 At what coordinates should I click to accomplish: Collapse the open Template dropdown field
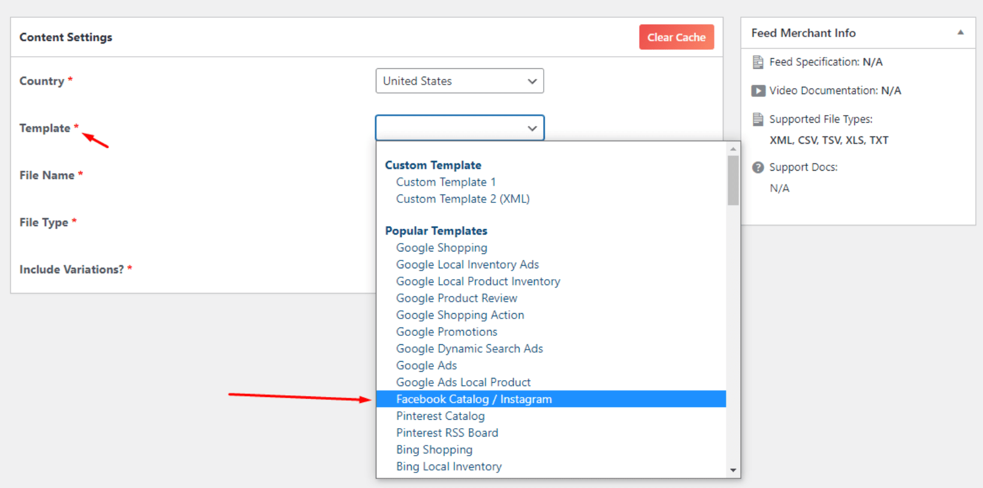point(459,128)
